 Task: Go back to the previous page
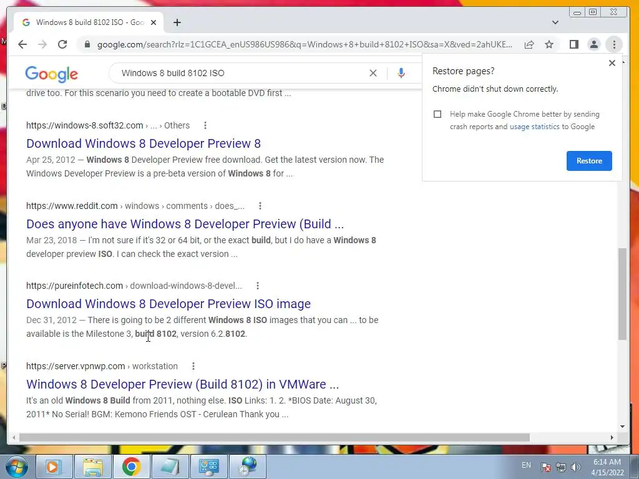tap(22, 44)
